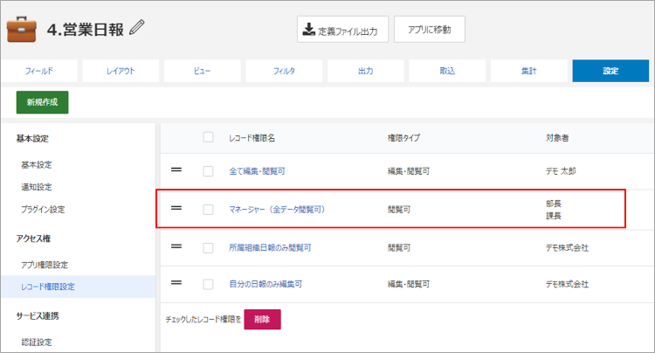Screen dimensions: 655x353
Task: Click the アプリに移動 button
Action: coord(430,29)
